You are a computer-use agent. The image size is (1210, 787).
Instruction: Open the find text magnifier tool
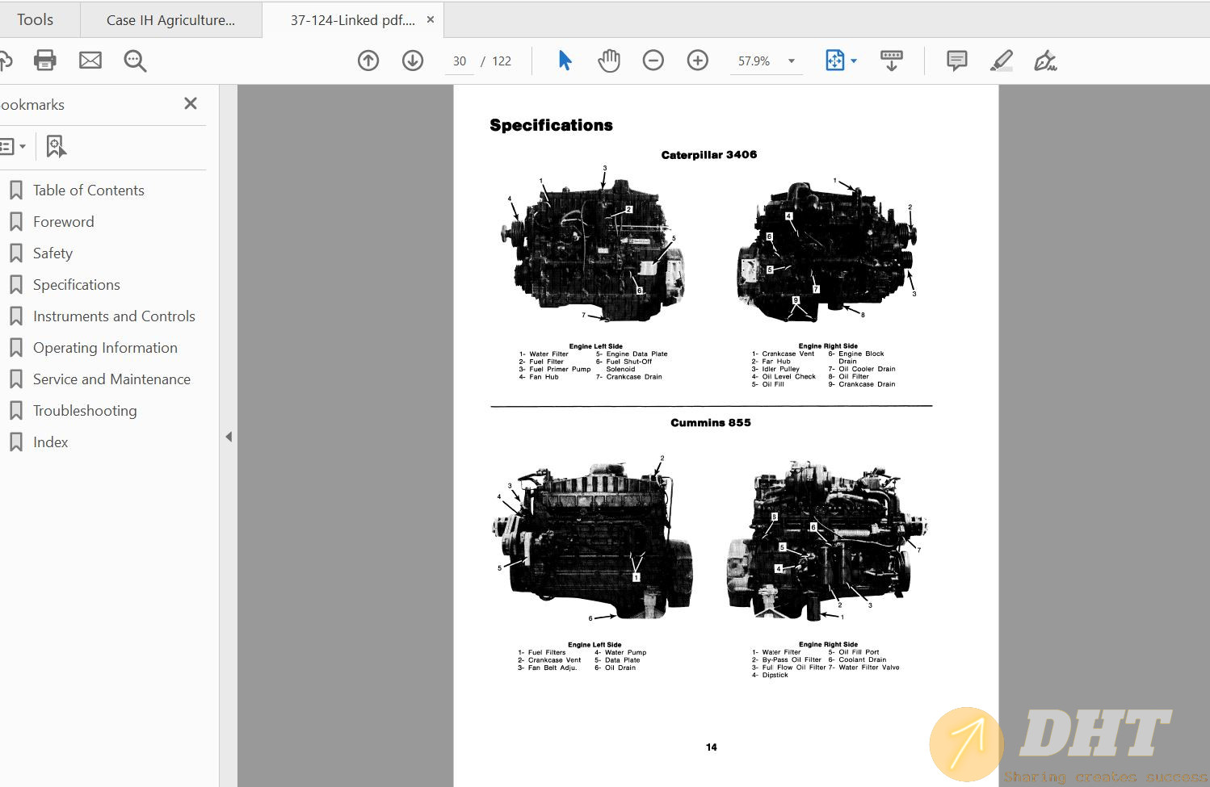(x=135, y=61)
